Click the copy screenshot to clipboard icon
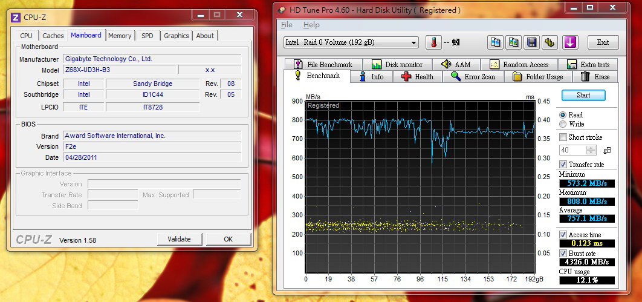Image resolution: width=642 pixels, height=302 pixels. pyautogui.click(x=513, y=42)
